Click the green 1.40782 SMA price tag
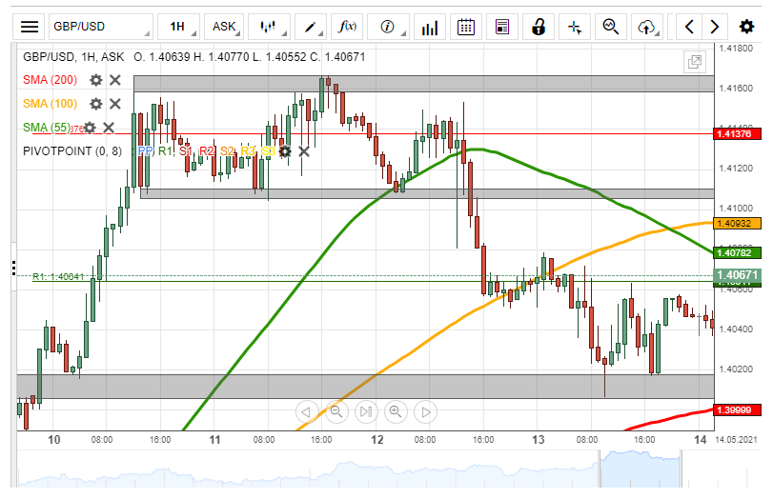773x499 pixels. [738, 253]
